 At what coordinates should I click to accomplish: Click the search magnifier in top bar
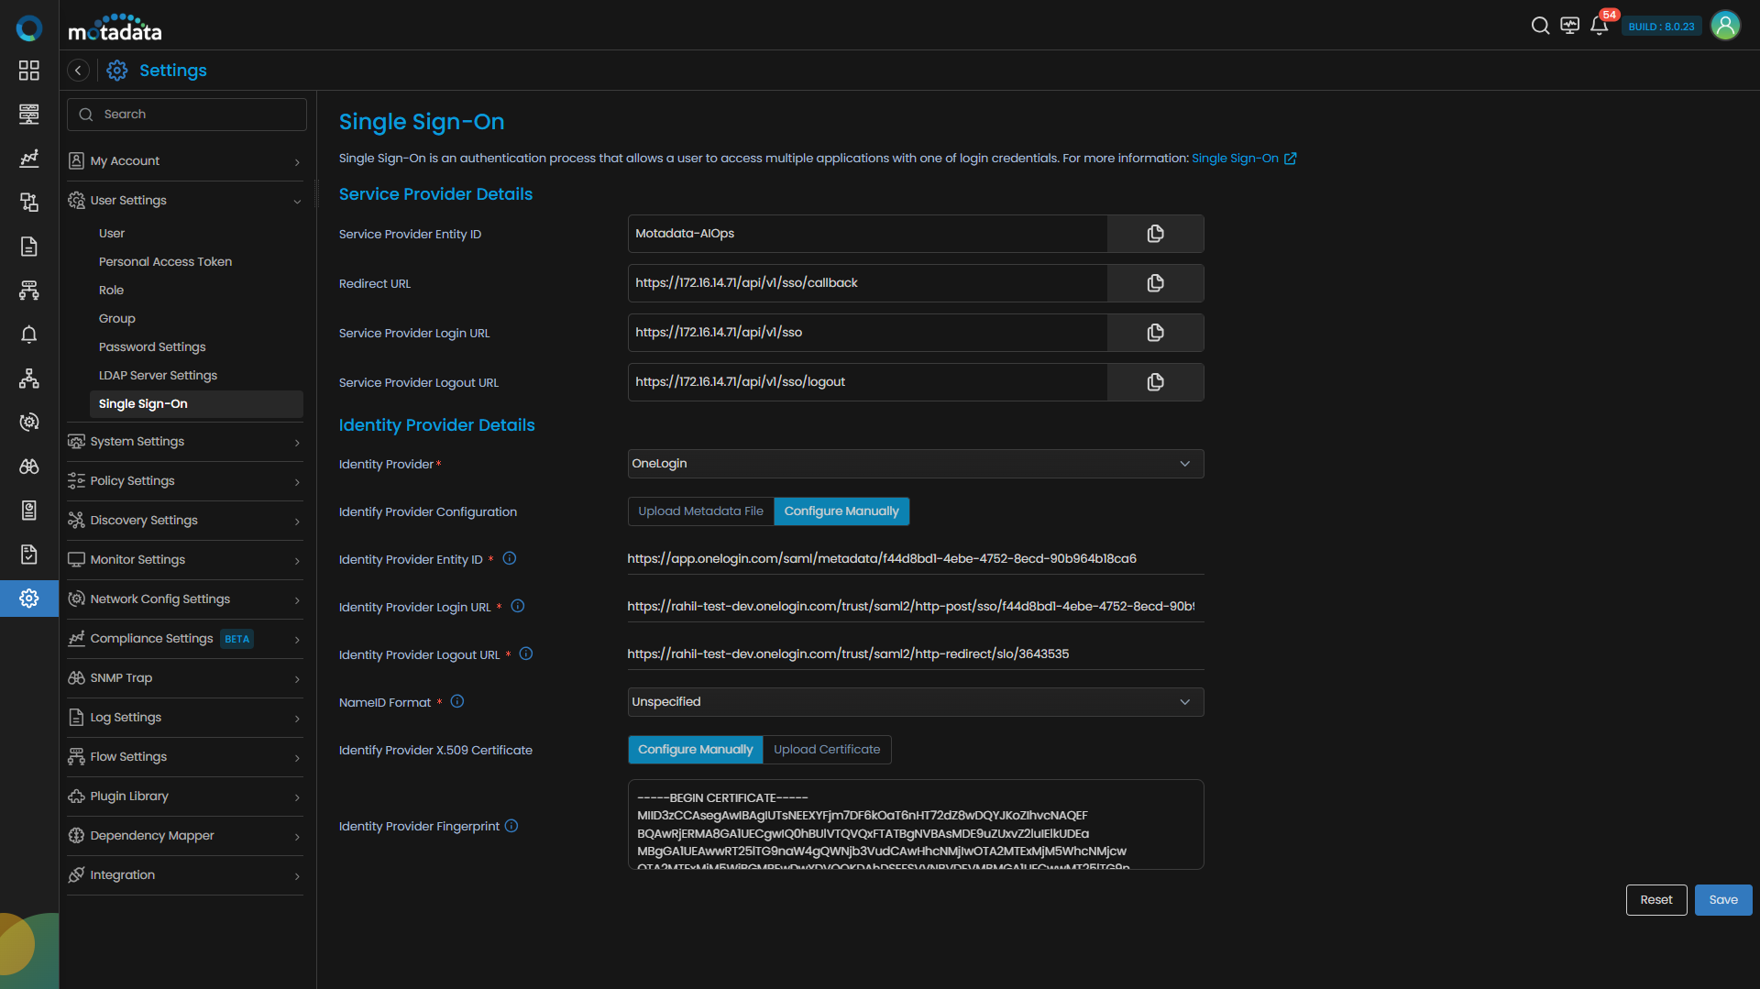1540,26
